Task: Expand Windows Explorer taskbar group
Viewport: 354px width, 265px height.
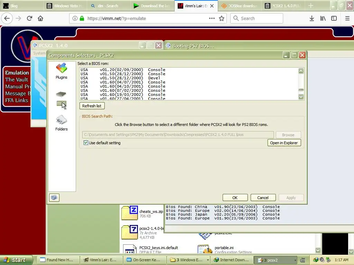Action: click(207, 260)
